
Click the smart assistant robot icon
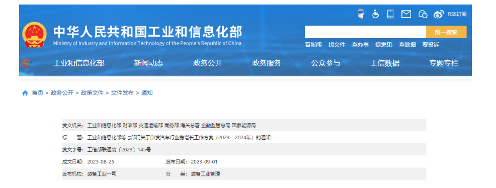pos(361,14)
